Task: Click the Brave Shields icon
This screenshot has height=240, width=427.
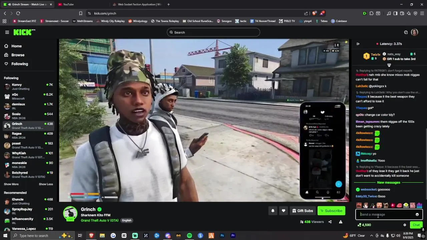Action: [314, 13]
